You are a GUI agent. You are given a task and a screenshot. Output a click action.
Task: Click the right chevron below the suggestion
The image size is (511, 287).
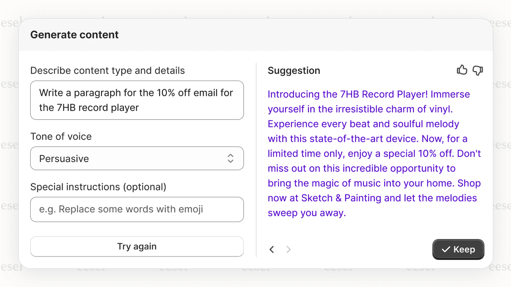tap(288, 249)
